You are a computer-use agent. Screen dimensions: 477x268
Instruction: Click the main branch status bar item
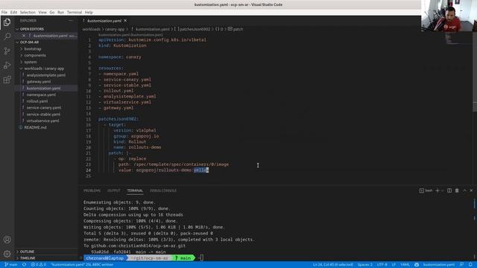pyautogui.click(x=11, y=265)
